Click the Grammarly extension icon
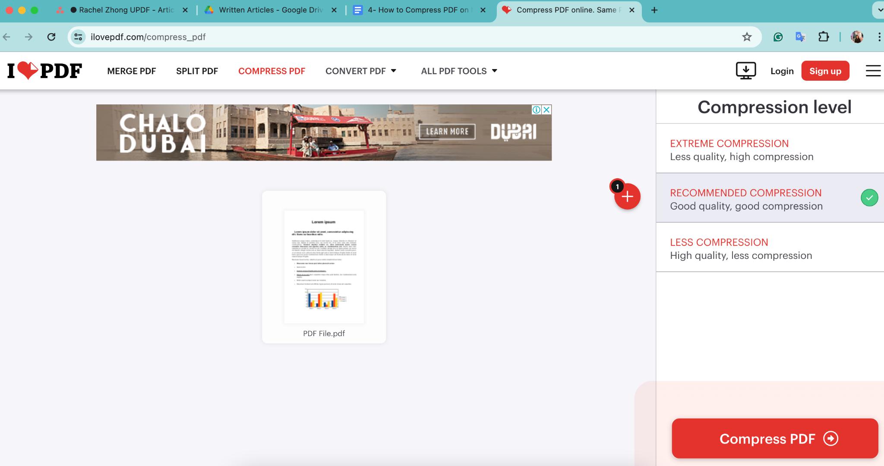This screenshot has height=466, width=884. click(x=777, y=37)
